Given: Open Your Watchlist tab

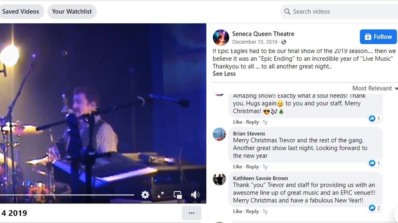Looking at the screenshot, I should [x=72, y=12].
